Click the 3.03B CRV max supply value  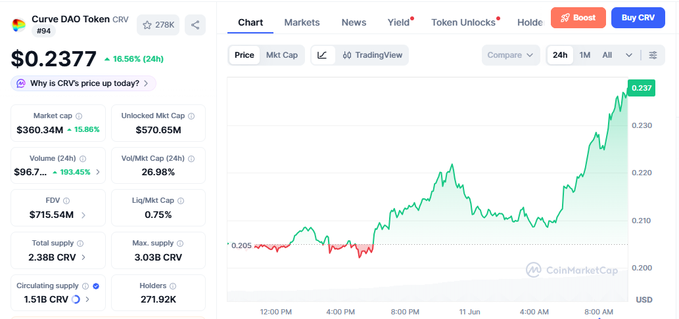[158, 257]
